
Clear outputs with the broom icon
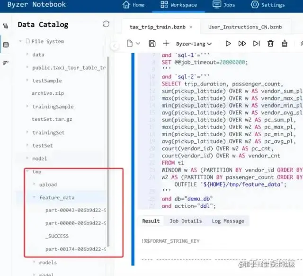click(285, 44)
